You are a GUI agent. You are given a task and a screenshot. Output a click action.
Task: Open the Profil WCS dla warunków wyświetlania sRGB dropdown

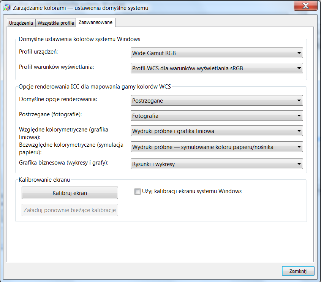(217, 68)
